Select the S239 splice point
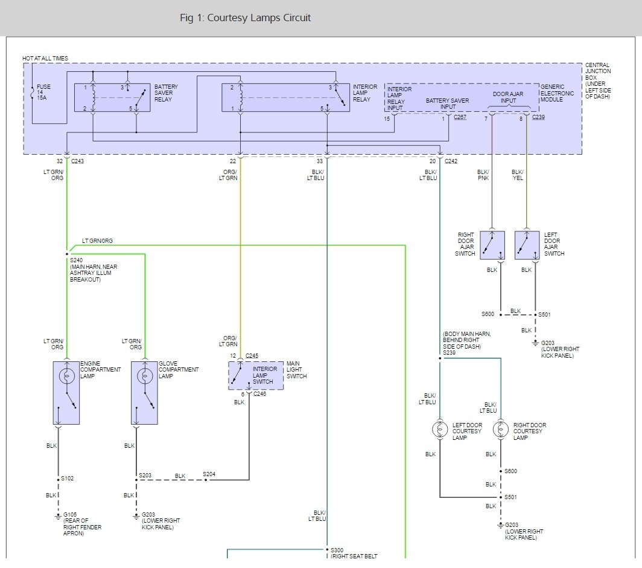 pos(440,358)
